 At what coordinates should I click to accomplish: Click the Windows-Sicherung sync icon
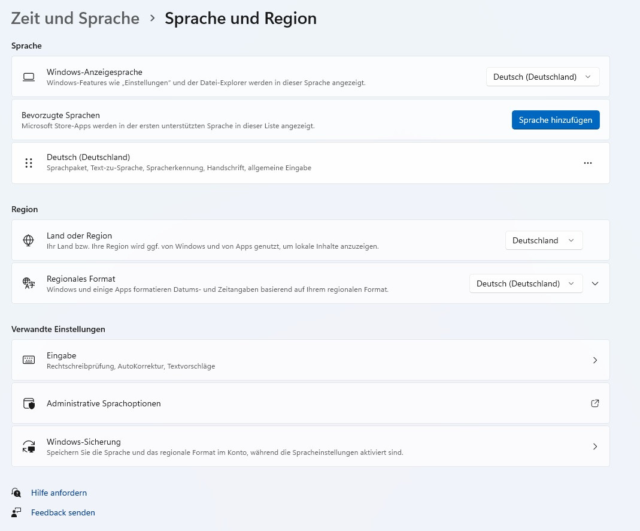(28, 446)
